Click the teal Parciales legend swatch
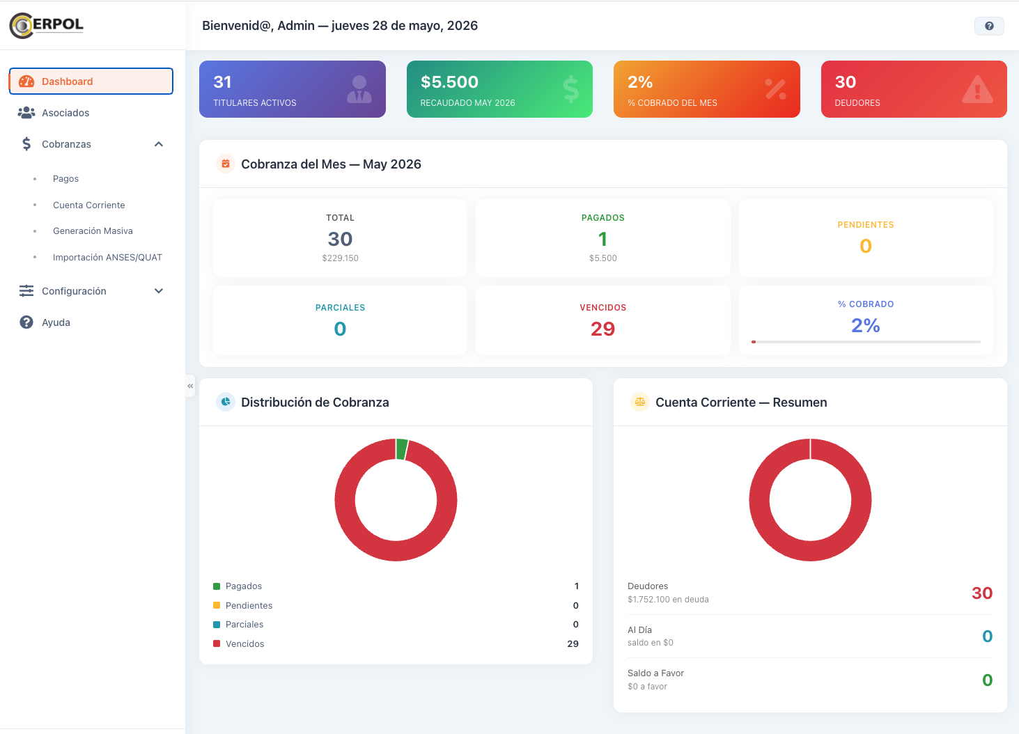The height and width of the screenshot is (734, 1019). pos(217,625)
